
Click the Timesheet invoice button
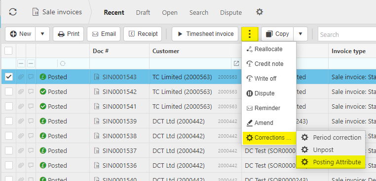pyautogui.click(x=205, y=34)
